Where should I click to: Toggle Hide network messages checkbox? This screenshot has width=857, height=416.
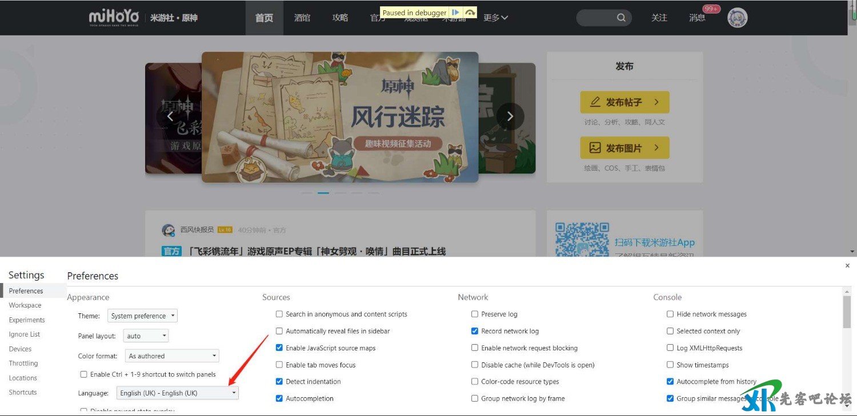[x=670, y=314]
